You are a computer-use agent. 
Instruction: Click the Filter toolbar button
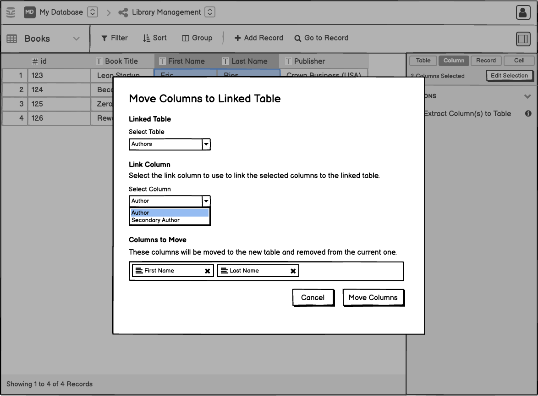115,38
